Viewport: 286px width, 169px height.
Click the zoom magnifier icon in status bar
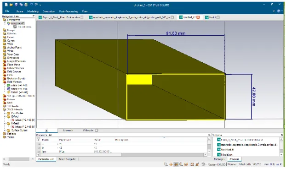tap(166, 164)
